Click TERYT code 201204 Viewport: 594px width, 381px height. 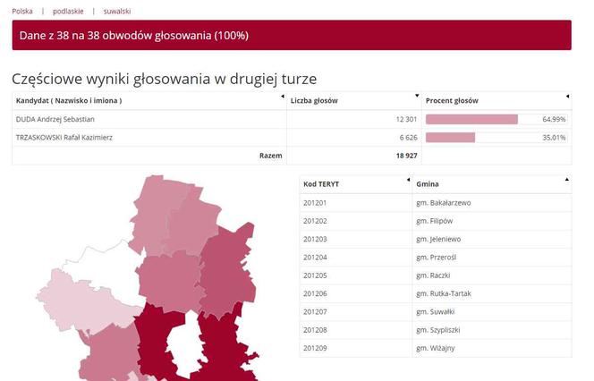pyautogui.click(x=315, y=258)
